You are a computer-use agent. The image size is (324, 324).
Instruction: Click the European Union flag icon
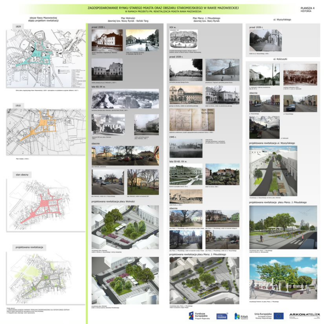[278, 316]
